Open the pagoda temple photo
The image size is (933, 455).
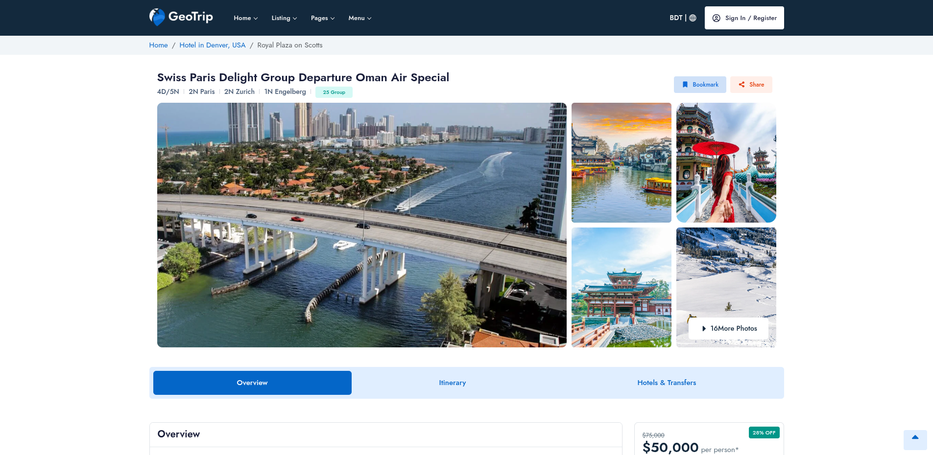coord(622,288)
